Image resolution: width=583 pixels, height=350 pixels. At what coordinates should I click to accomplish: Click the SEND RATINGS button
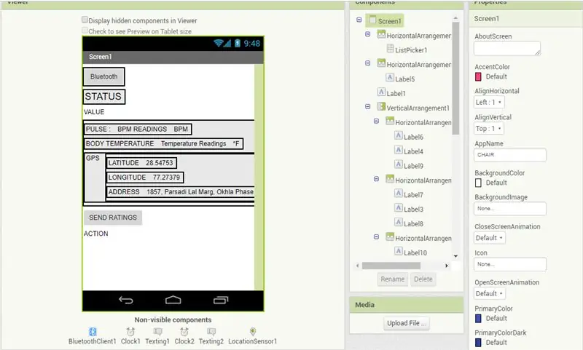click(113, 218)
